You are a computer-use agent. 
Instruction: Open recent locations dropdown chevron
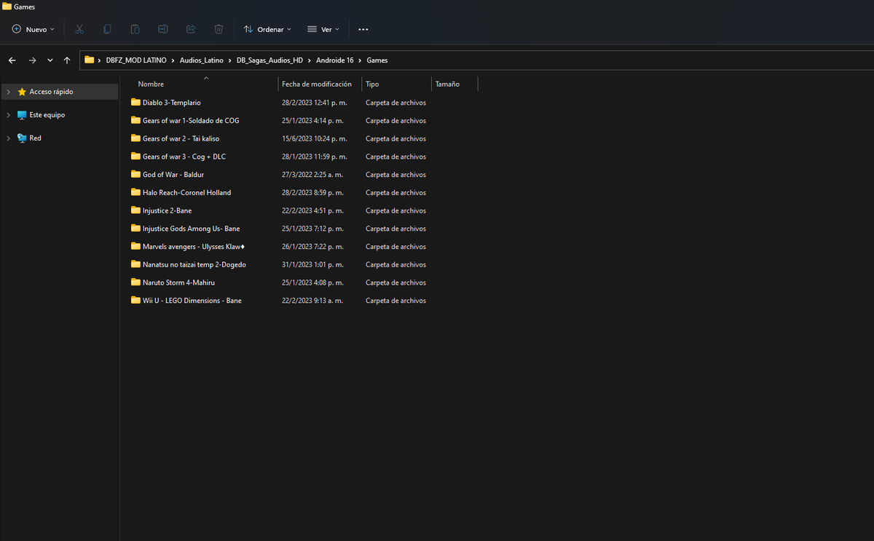[x=50, y=60]
